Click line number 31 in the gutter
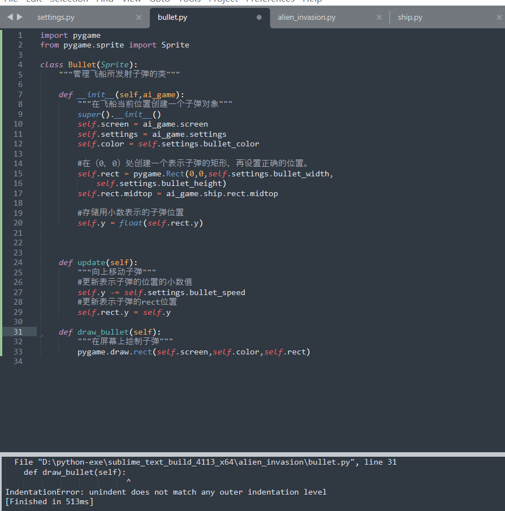This screenshot has height=511, width=505. (18, 332)
